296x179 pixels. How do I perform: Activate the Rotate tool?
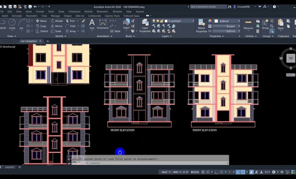[57, 21]
